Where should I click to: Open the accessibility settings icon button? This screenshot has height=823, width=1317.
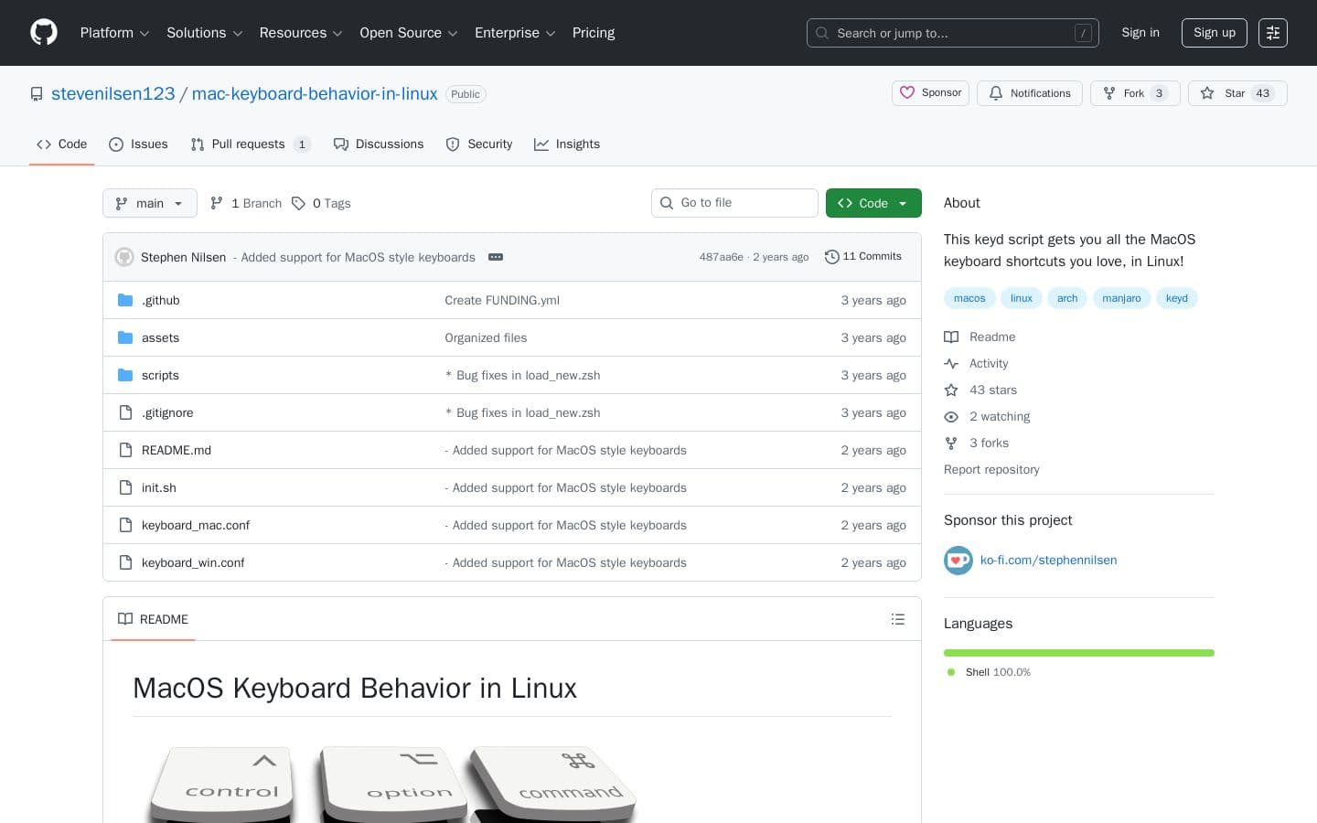pos(1272,33)
